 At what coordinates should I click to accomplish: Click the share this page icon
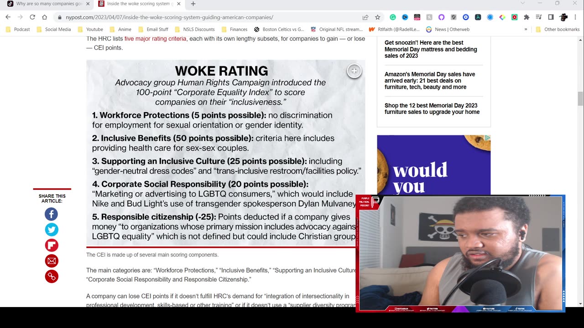[x=365, y=17]
